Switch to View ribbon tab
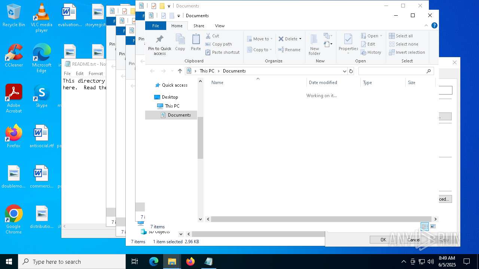The image size is (479, 269). [x=220, y=26]
